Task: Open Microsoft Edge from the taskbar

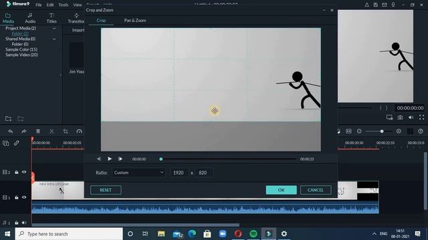Action: (x=192, y=234)
